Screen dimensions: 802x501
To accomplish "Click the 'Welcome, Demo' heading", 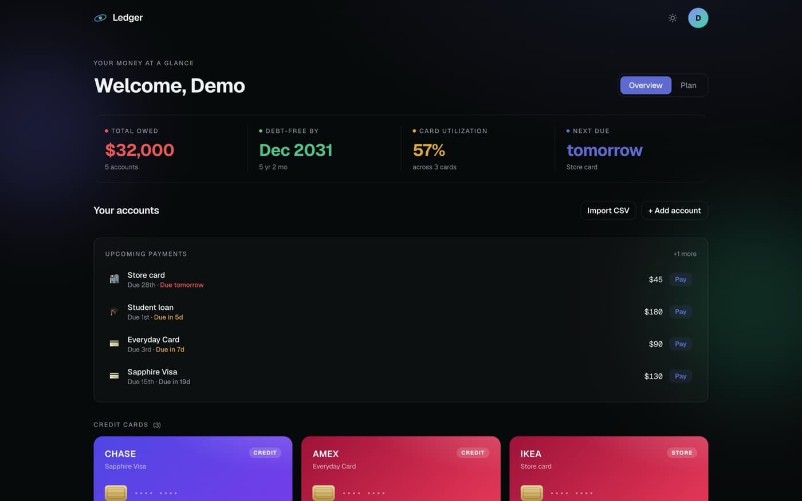I will (170, 85).
